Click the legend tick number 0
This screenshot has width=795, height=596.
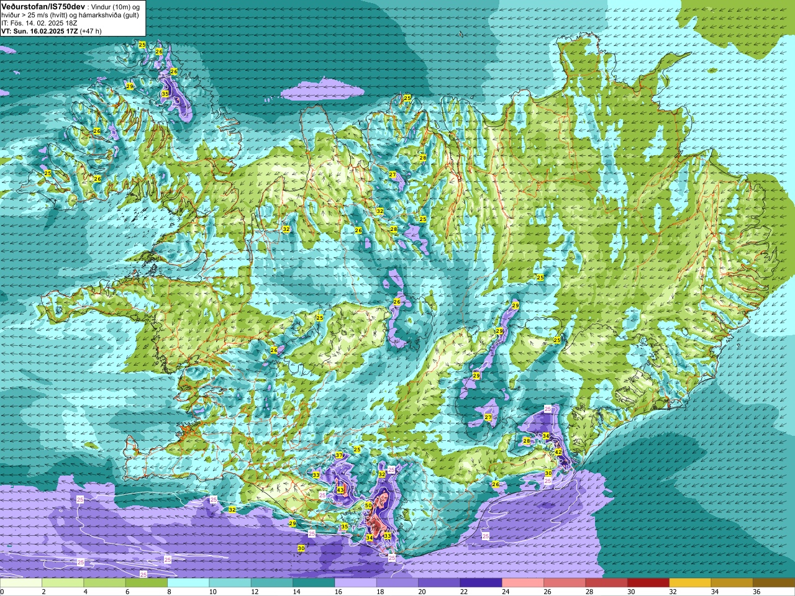[x=2, y=592]
